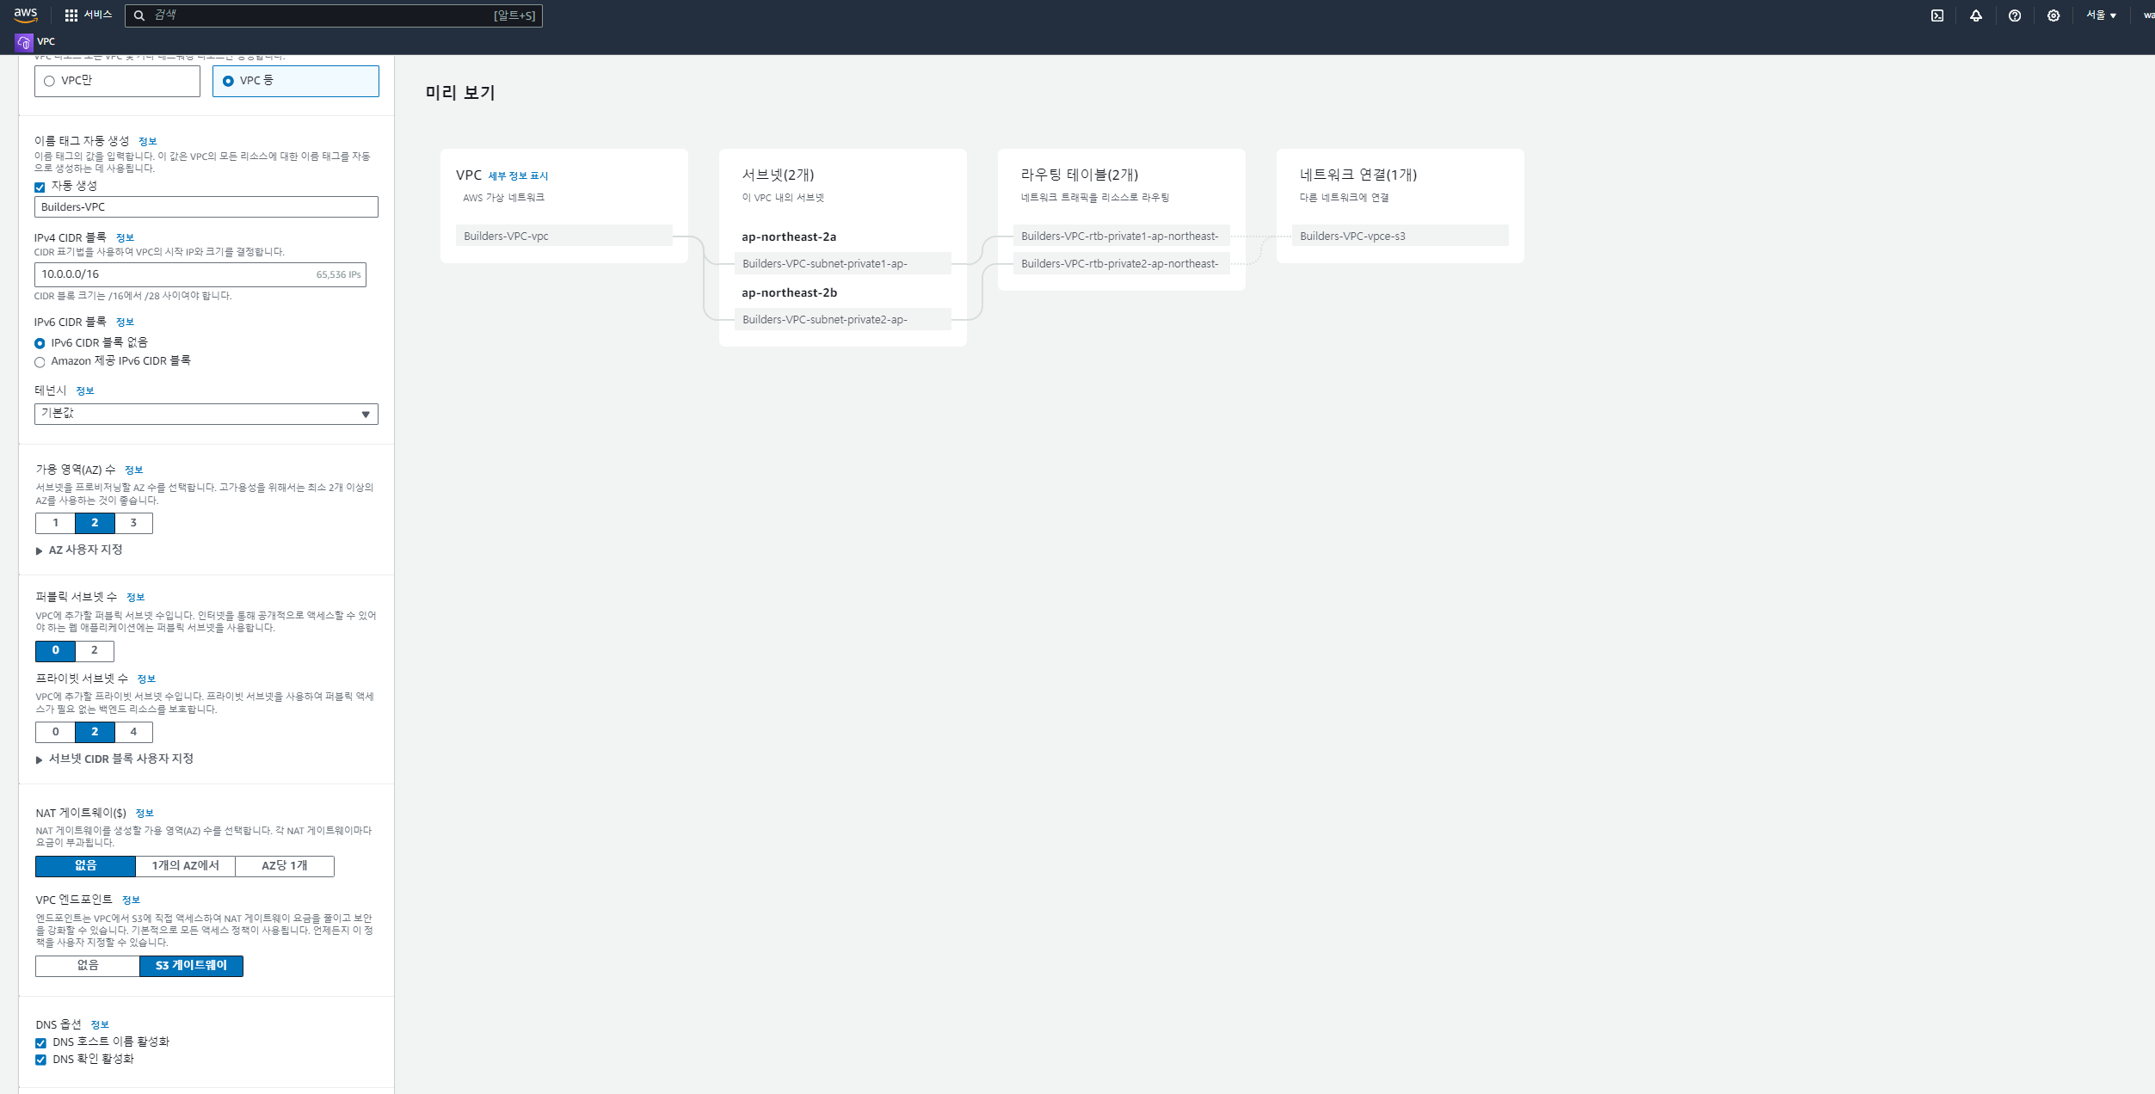
Task: Open the 테넌시 기본값 dropdown
Action: (x=206, y=414)
